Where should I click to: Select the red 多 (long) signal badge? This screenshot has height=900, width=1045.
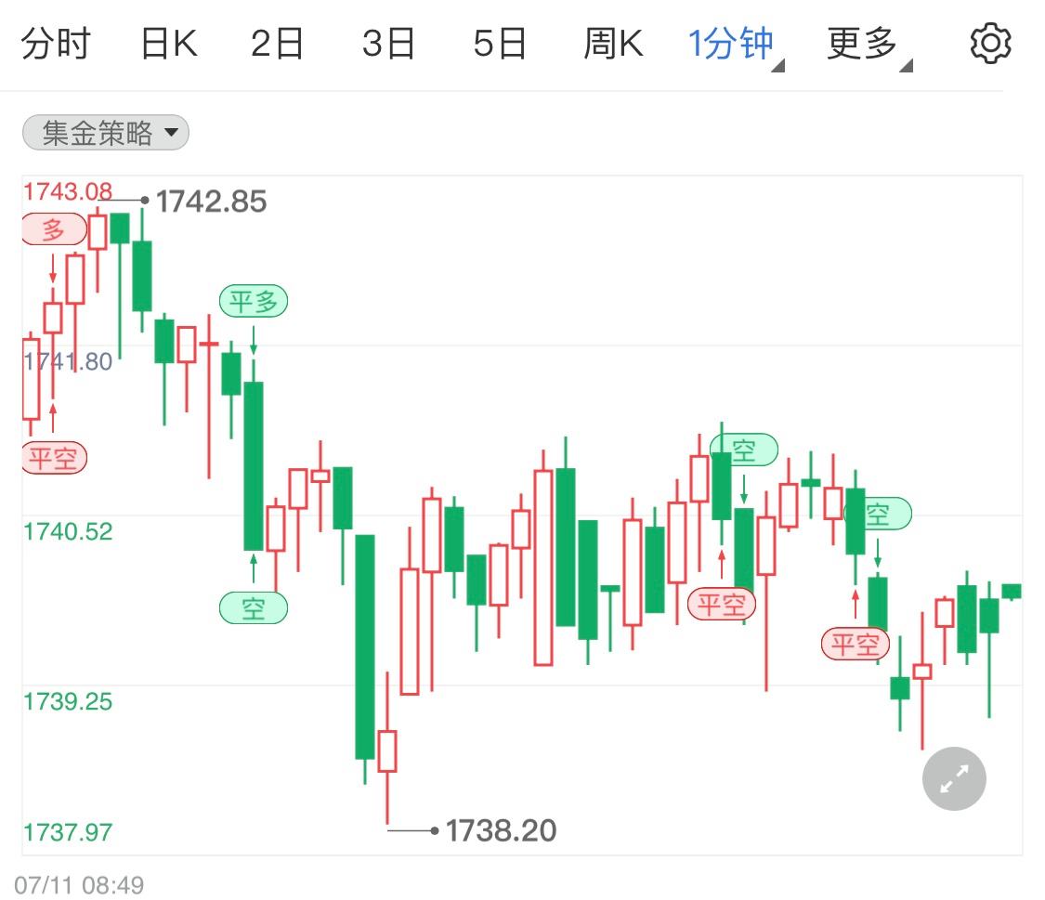(x=53, y=228)
